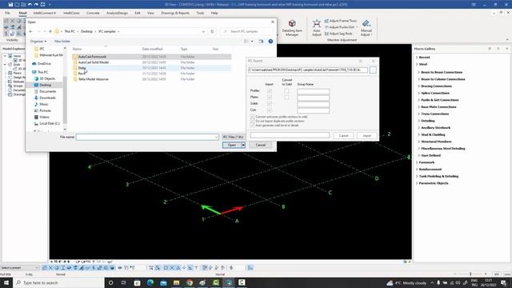Open File Explorer from the taskbar
The height and width of the screenshot is (288, 512).
tap(176, 282)
